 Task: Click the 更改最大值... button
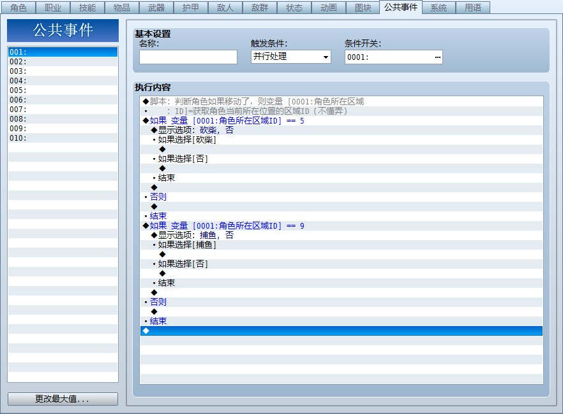(63, 399)
